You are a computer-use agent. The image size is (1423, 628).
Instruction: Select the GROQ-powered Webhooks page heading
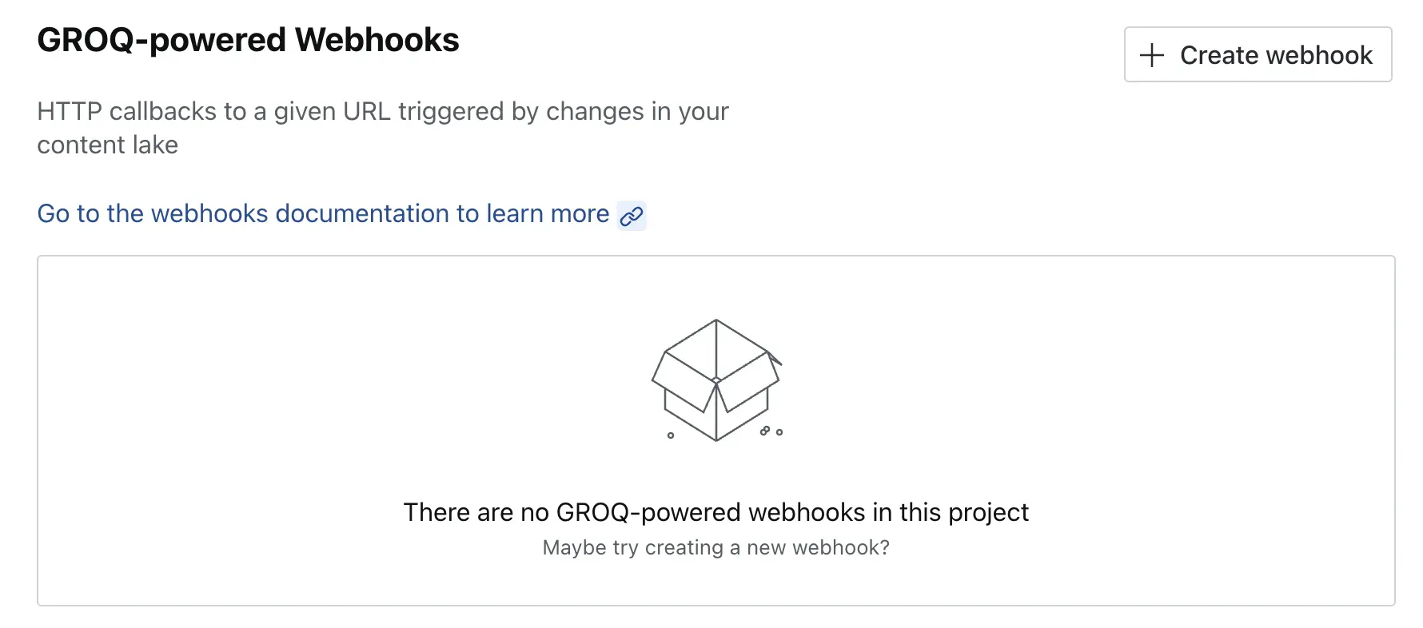click(248, 39)
